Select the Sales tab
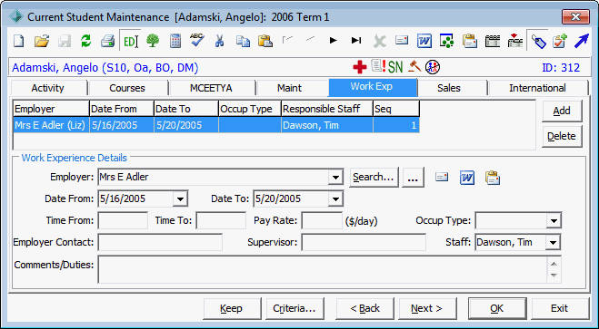 [x=449, y=88]
